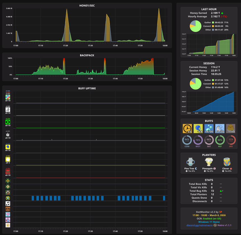Click the green Focus eye buff icon
Screen dimensions: 241x235
click(x=8, y=122)
